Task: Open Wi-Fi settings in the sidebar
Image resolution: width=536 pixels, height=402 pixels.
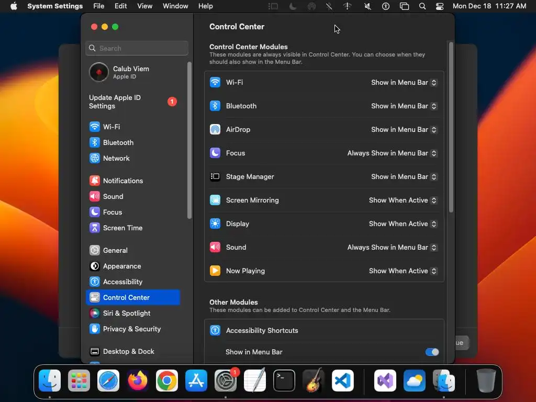Action: point(132,127)
